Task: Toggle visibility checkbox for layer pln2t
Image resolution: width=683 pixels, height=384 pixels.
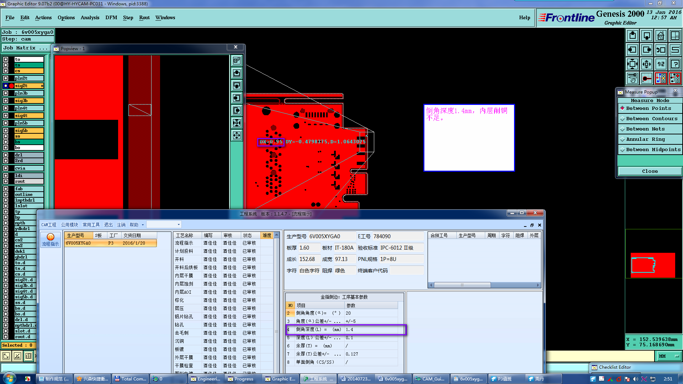Action: 6,78
